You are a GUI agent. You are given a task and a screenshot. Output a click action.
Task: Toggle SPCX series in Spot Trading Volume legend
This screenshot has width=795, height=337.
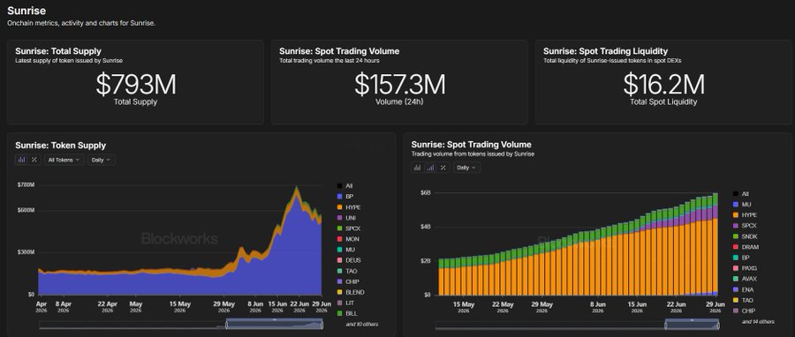[x=745, y=226]
